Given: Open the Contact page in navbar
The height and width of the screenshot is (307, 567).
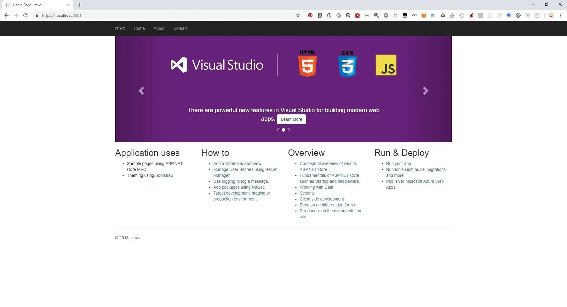Looking at the screenshot, I should (180, 28).
